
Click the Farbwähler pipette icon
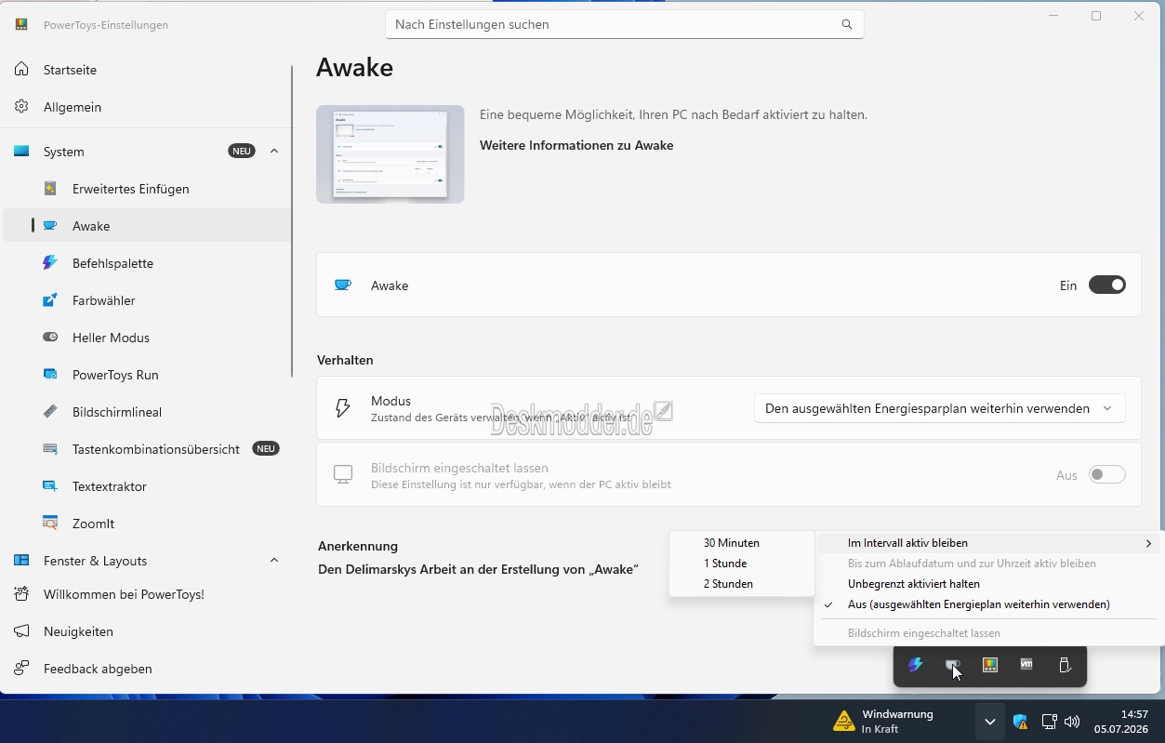50,300
